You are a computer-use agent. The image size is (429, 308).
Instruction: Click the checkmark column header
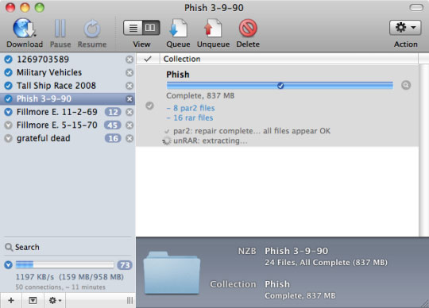coord(148,59)
